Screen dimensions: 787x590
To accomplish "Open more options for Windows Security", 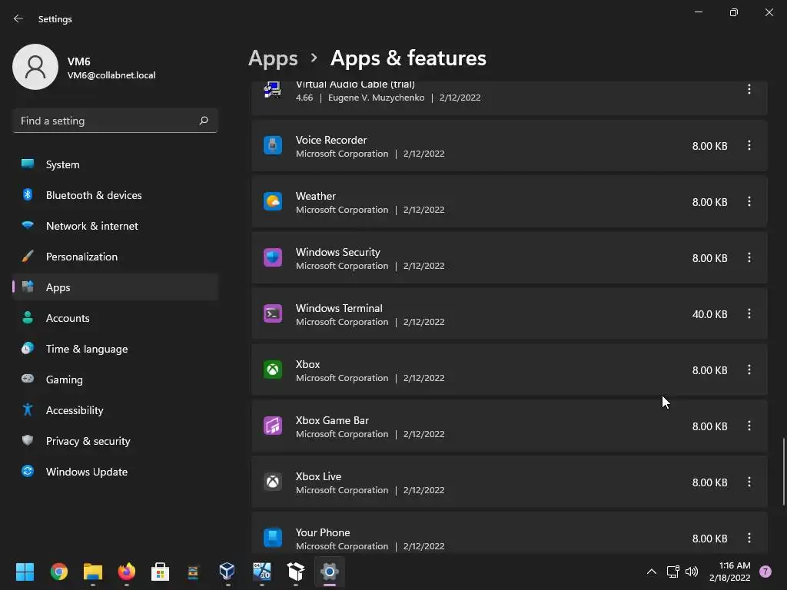I will coord(749,258).
